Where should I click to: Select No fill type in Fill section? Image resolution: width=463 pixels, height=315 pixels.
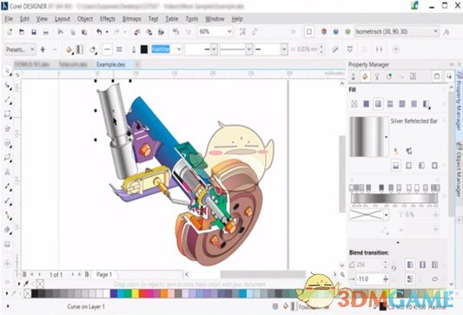(x=354, y=104)
